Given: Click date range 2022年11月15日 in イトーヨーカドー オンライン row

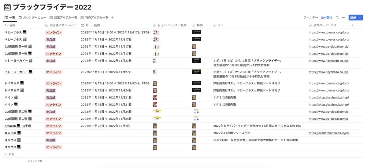Looking at the screenshot, I should 106,72.
